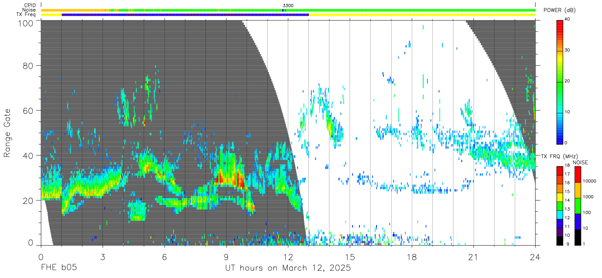
Task: Click the 1000 tick on the NOISE scale
Action: coord(588,197)
